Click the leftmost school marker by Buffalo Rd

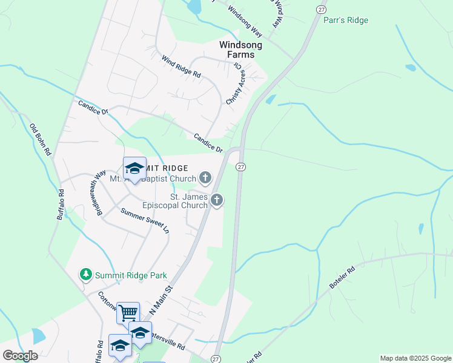coord(120,346)
